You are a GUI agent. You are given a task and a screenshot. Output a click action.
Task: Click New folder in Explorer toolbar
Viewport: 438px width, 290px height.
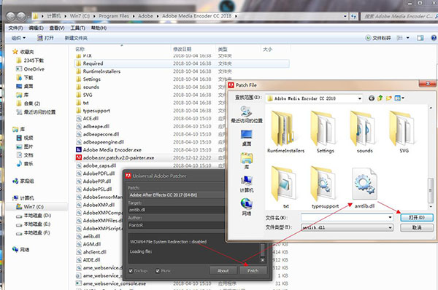pos(76,38)
